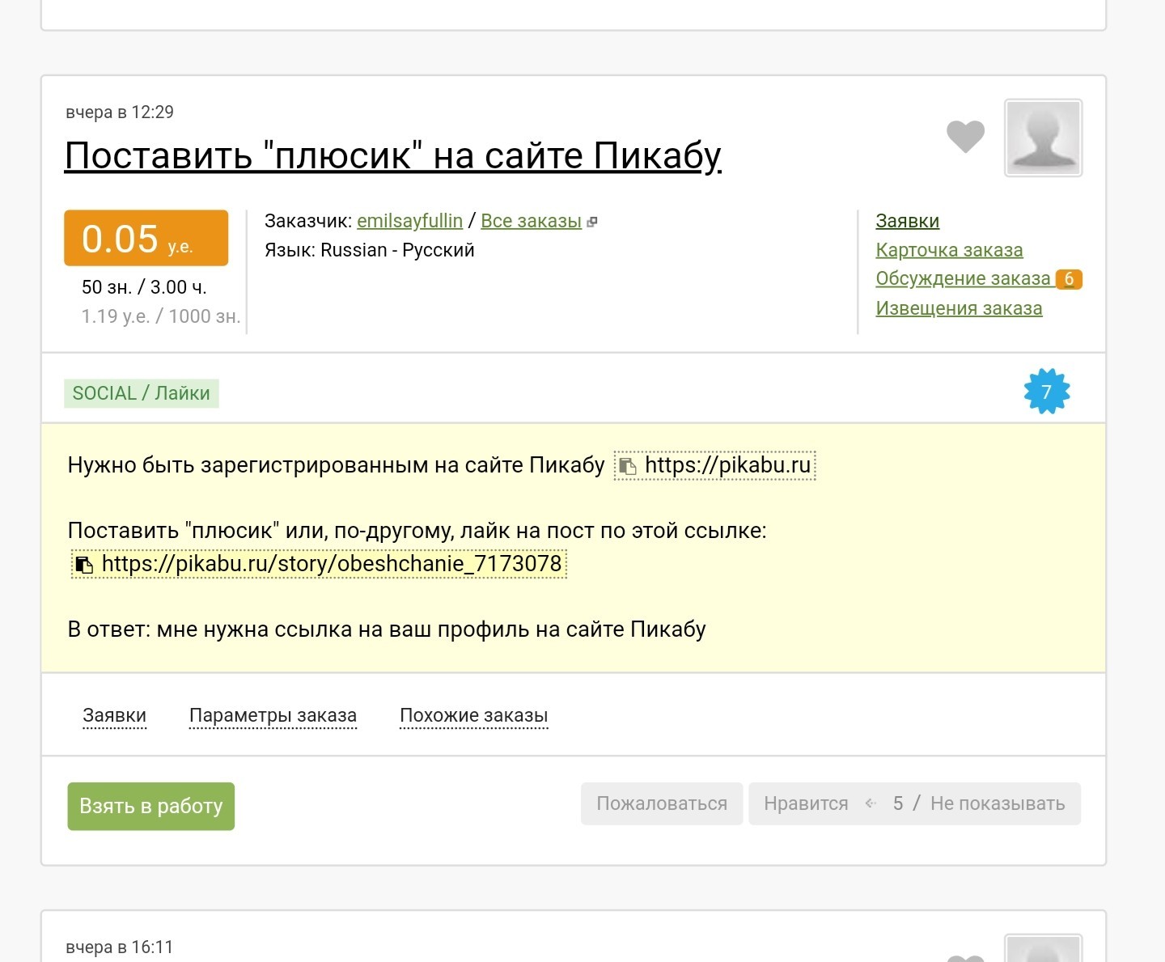Open pikabu.ru/story/obeshchanie_7173078 link
This screenshot has width=1165, height=962.
click(x=332, y=563)
